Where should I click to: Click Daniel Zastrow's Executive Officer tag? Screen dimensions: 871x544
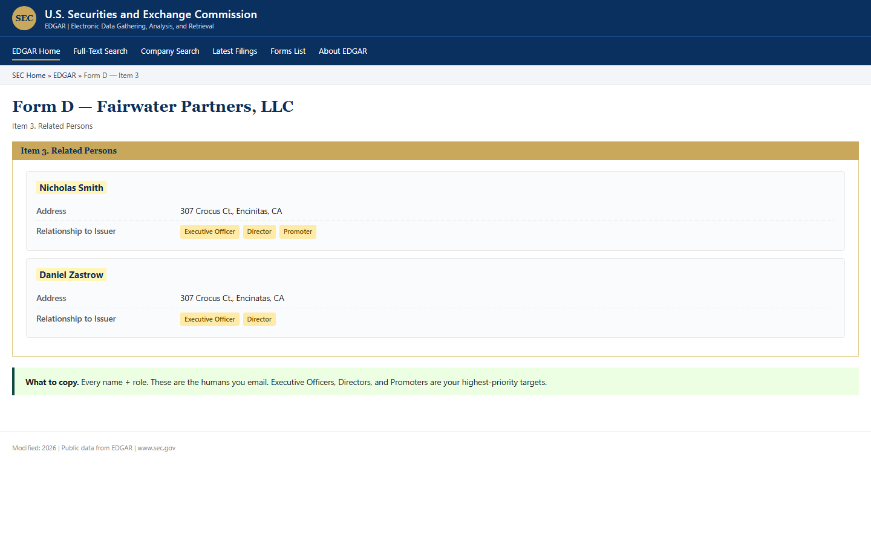(x=210, y=319)
